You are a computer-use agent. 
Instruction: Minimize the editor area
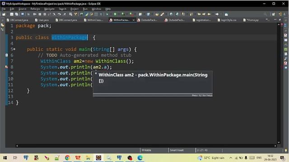click(x=275, y=20)
